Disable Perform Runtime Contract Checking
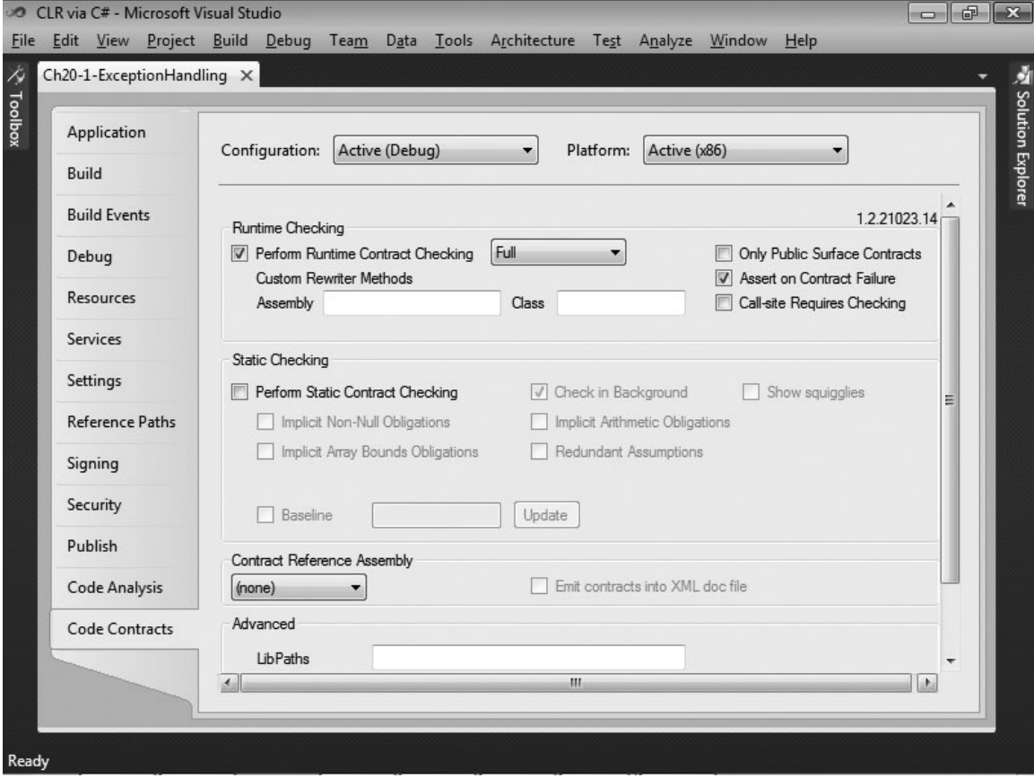Viewport: 1034px width, 778px height. 238,254
